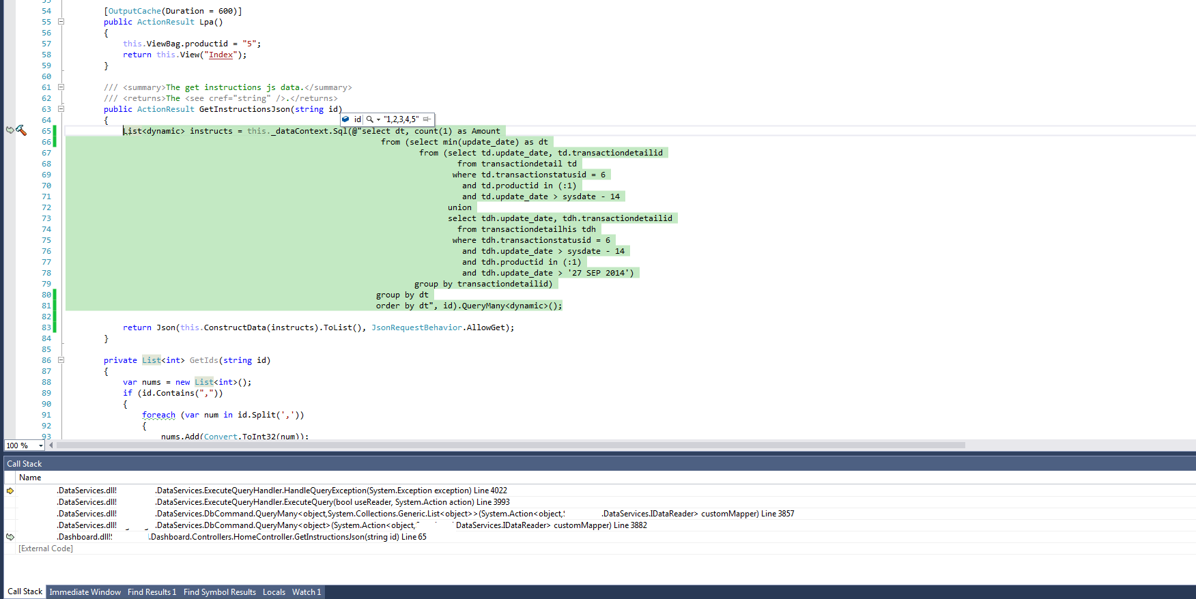Click the '27 SEP 2014' date literal

(599, 273)
